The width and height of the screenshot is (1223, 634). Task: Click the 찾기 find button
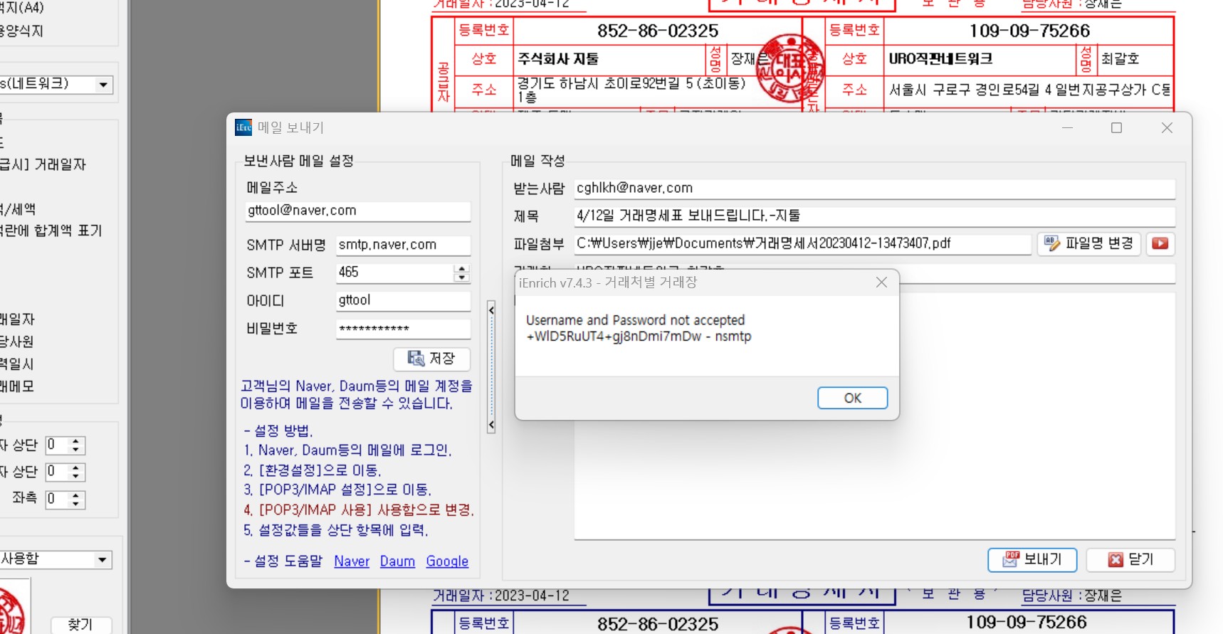[x=80, y=624]
